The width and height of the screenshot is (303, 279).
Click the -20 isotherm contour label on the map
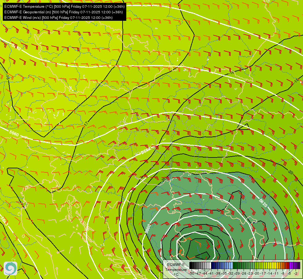tap(290, 172)
